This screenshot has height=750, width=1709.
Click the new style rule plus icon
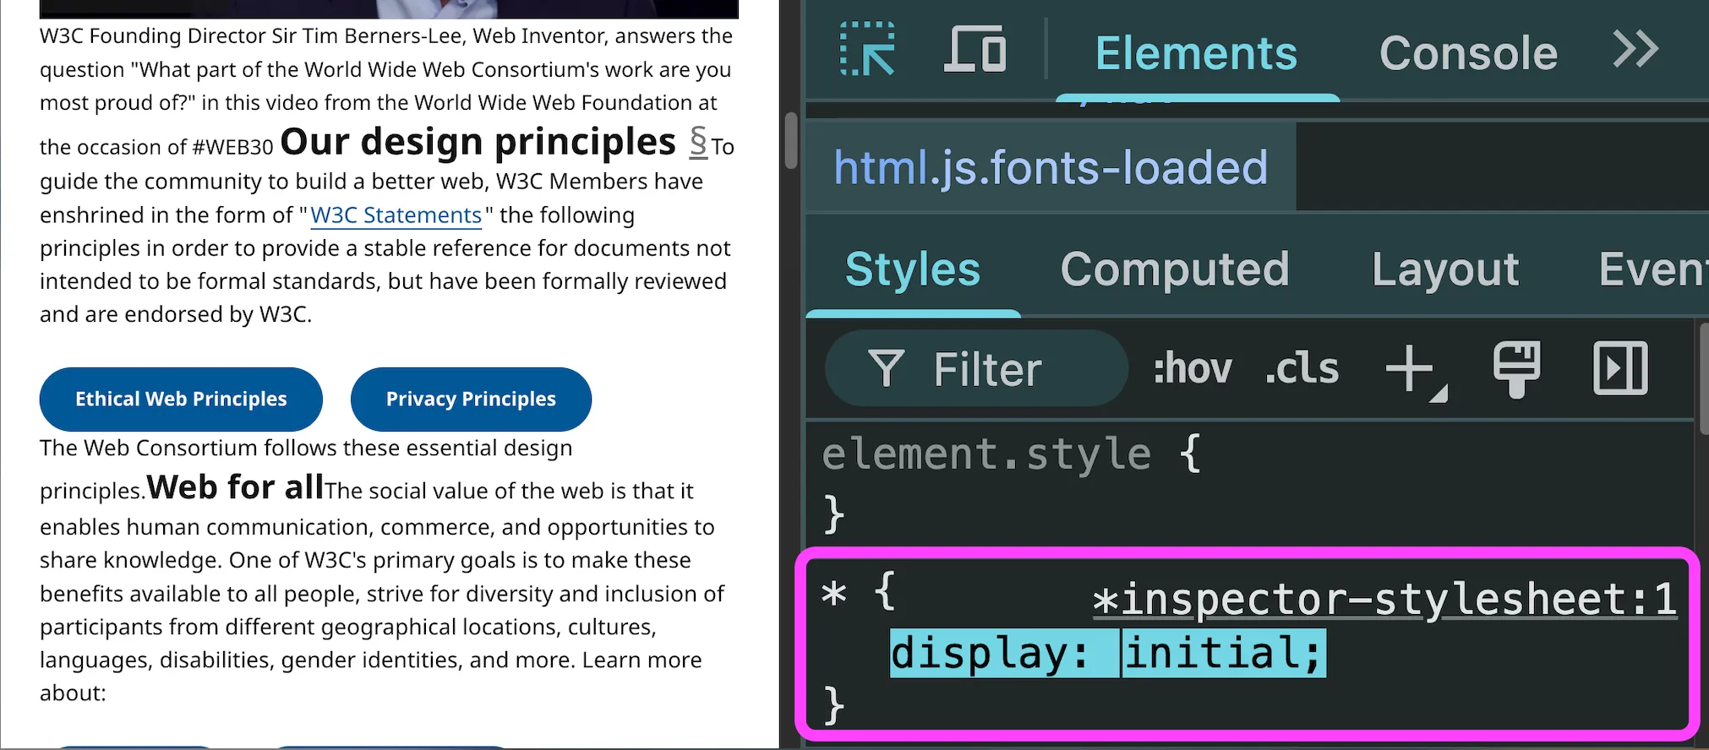[1411, 369]
